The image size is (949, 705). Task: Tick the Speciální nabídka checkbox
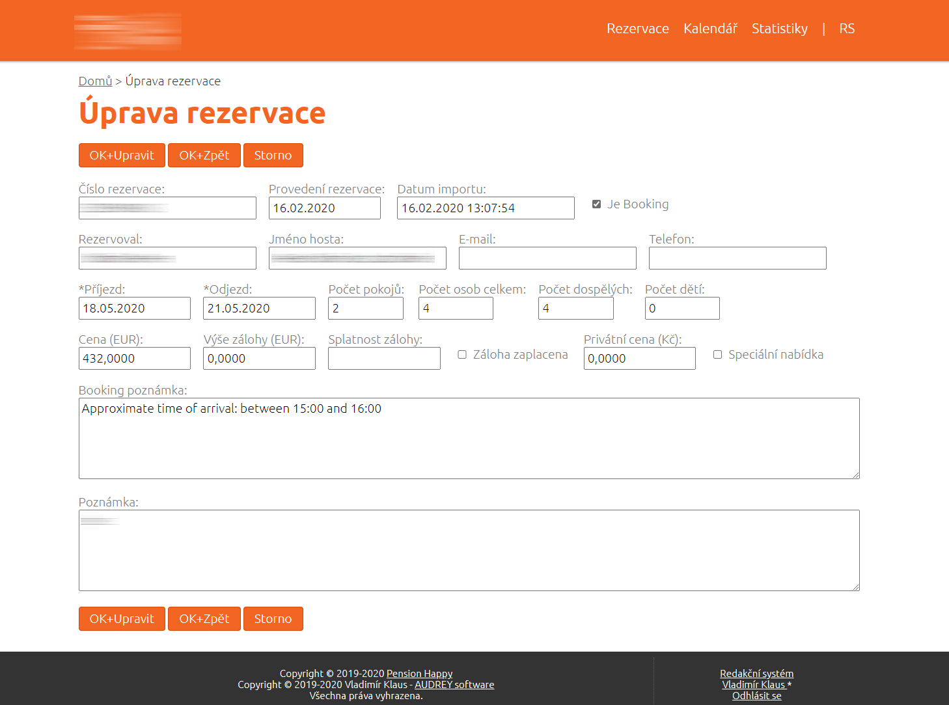717,355
